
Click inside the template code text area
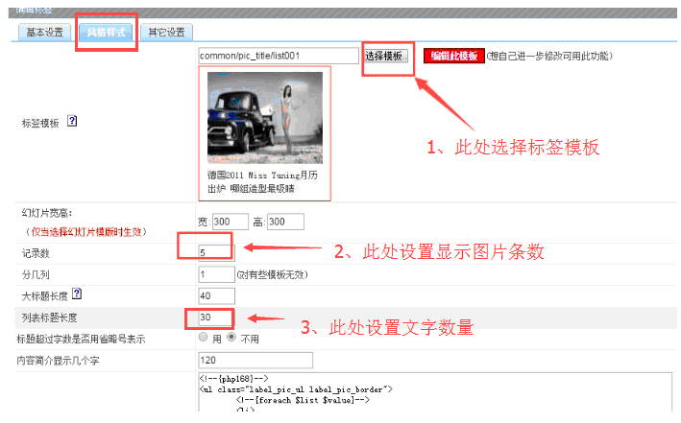point(384,398)
